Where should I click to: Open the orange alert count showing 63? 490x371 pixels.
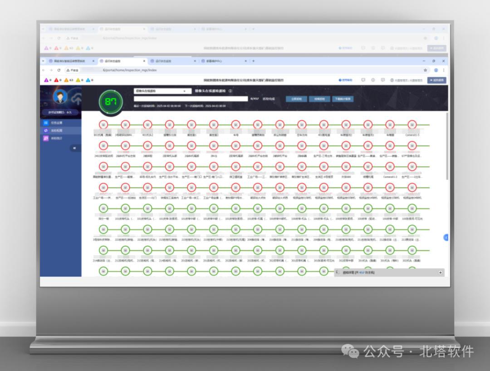(69, 80)
